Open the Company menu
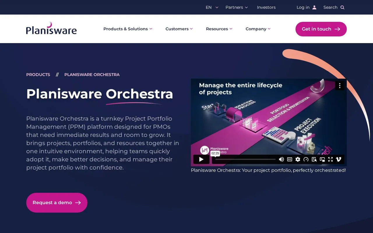 click(x=258, y=29)
